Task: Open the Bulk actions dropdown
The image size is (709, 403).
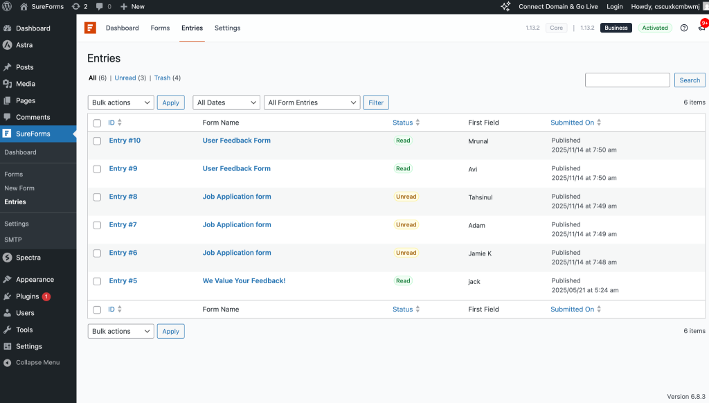Action: pyautogui.click(x=120, y=102)
